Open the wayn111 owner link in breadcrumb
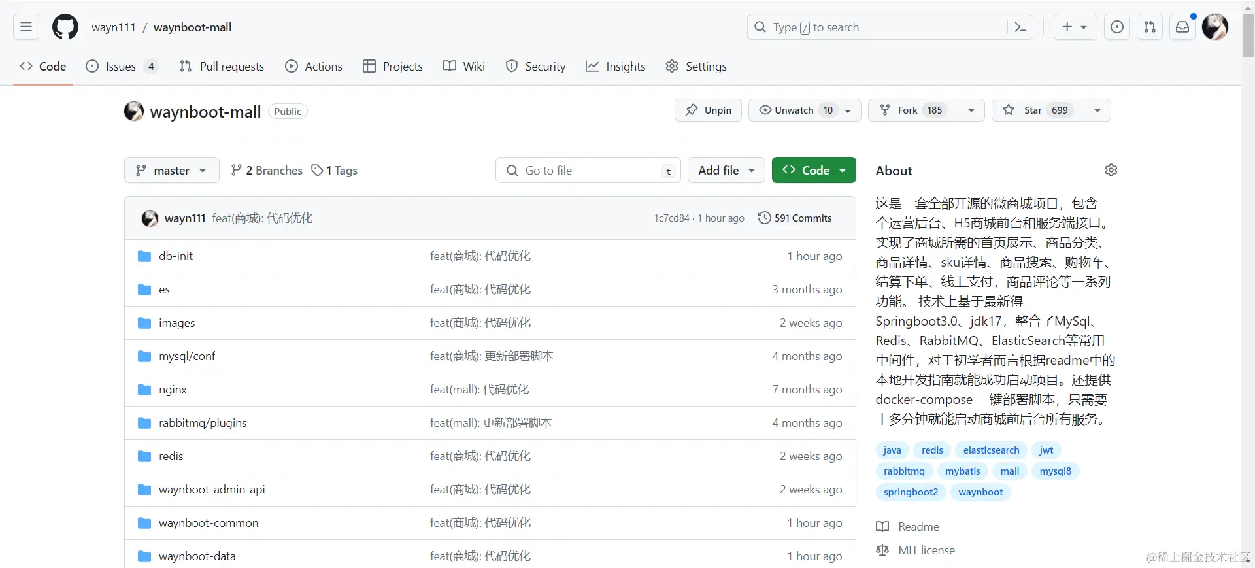The width and height of the screenshot is (1255, 568). pos(114,27)
